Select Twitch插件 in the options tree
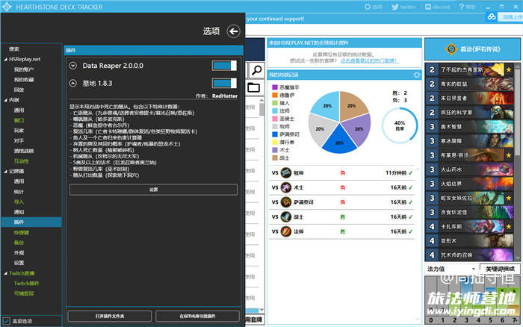Viewport: 523px width, 327px height. (x=26, y=284)
